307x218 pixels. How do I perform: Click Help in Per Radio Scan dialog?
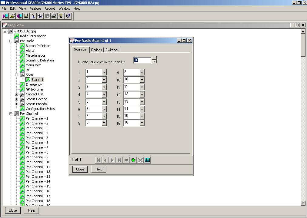click(99, 169)
